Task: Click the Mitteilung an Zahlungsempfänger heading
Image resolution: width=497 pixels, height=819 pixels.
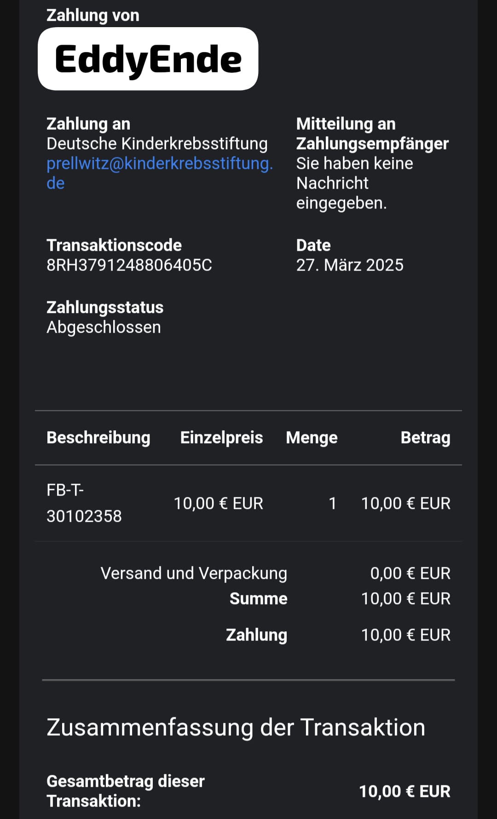Action: (372, 133)
